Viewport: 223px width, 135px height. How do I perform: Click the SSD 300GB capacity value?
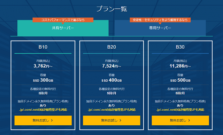point(43,80)
